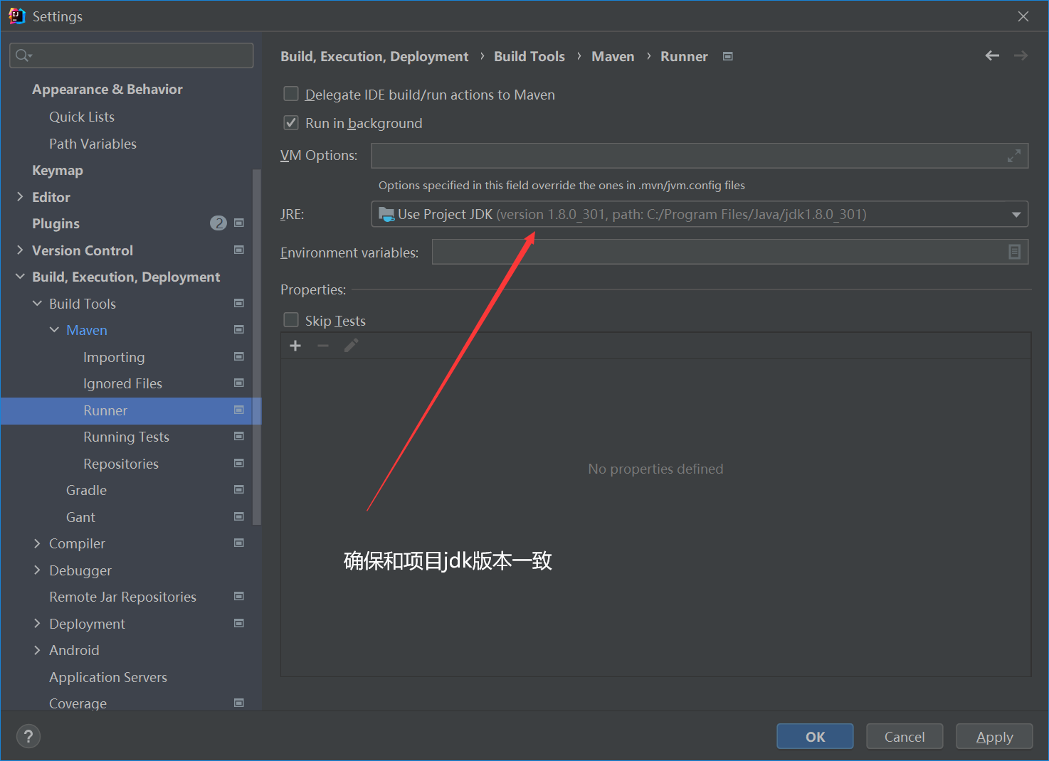Click the project icon on Deployment row
This screenshot has width=1049, height=761.
coord(239,623)
